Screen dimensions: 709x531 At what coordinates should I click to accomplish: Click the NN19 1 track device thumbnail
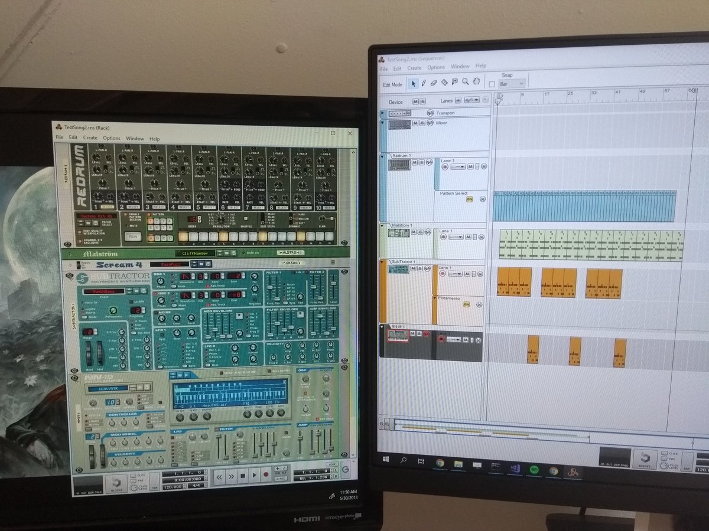coord(398,336)
